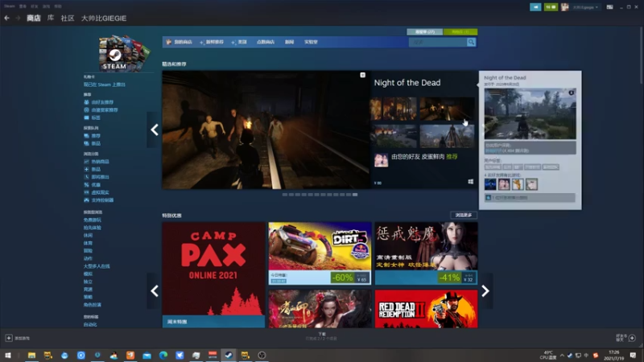
Task: Open the Windows Start menu
Action: click(x=8, y=355)
